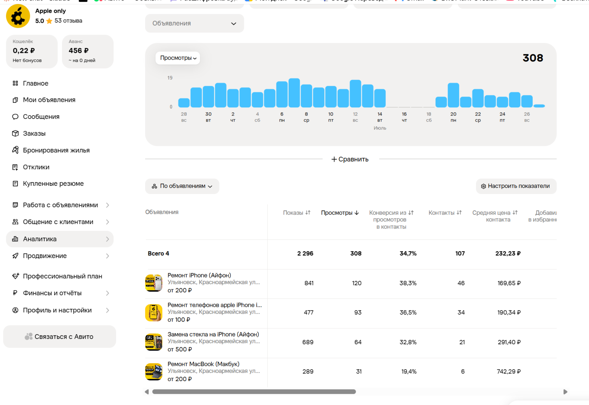Open the Сообщения chat bubble icon
Screen dimensions: 589x405
click(15, 117)
